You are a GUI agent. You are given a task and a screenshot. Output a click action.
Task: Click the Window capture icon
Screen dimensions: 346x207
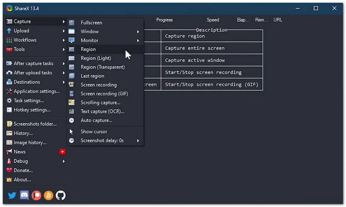[x=71, y=31]
